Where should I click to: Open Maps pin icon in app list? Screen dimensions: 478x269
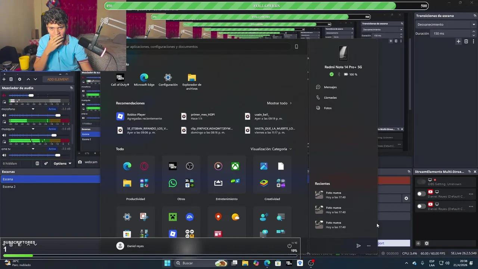click(x=218, y=217)
